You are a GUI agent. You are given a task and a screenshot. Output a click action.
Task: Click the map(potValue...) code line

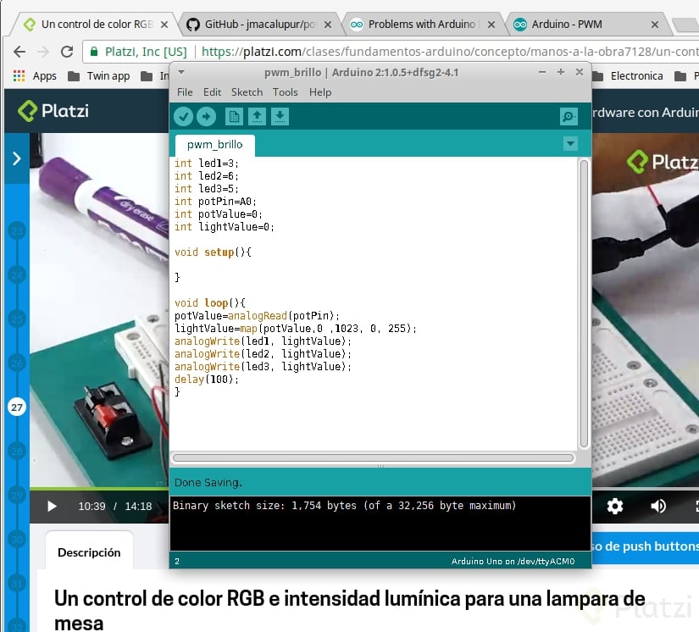click(x=296, y=329)
